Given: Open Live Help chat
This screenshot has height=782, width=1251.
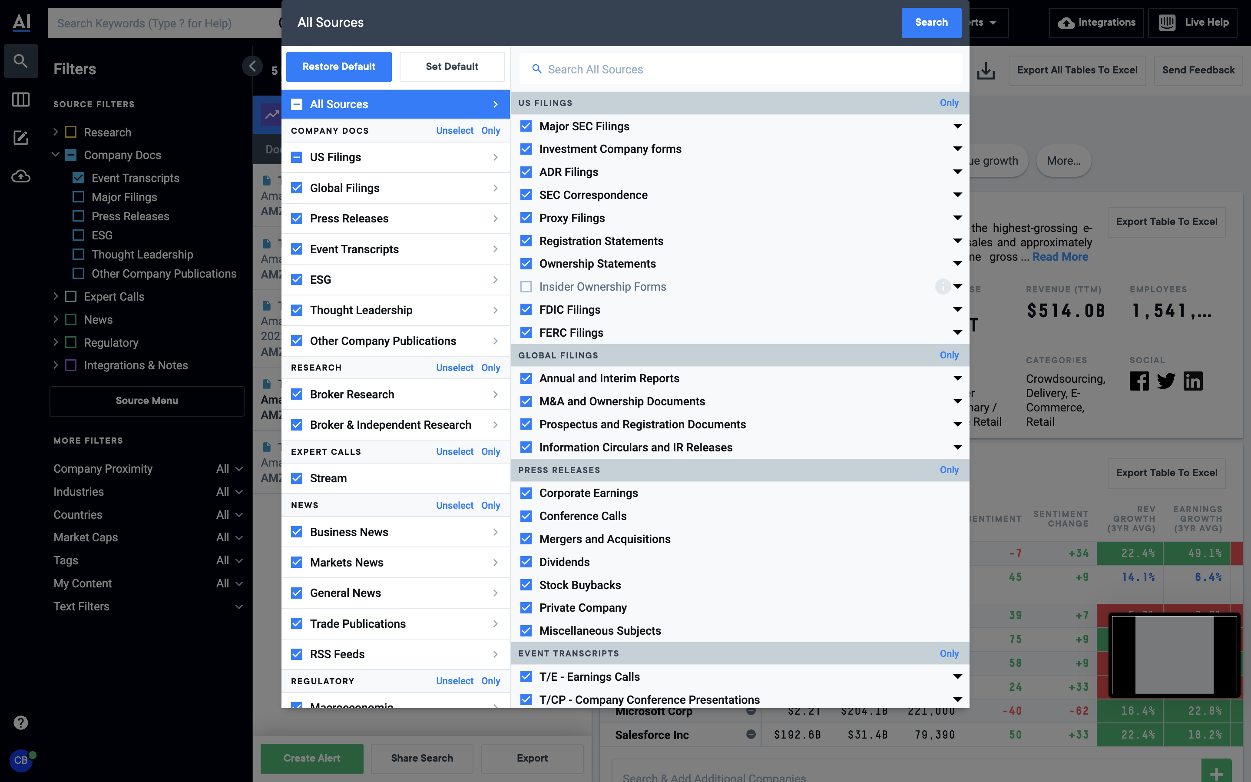Looking at the screenshot, I should pyautogui.click(x=1193, y=23).
